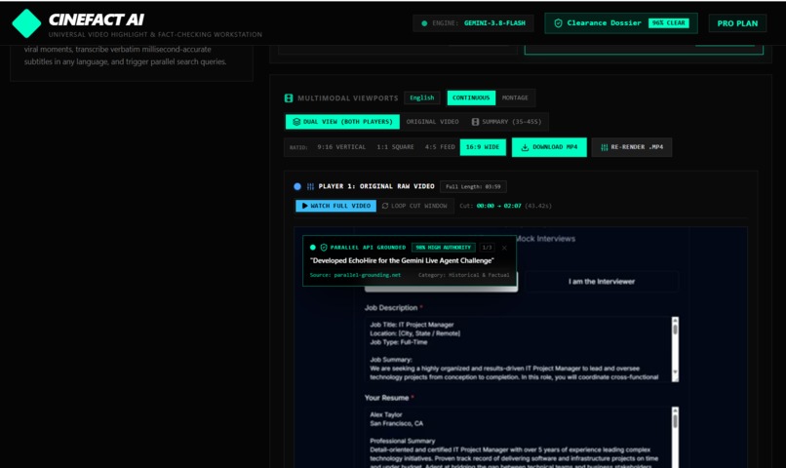Click the play triangle on Watch Full Video
Image resolution: width=786 pixels, height=468 pixels.
point(305,206)
